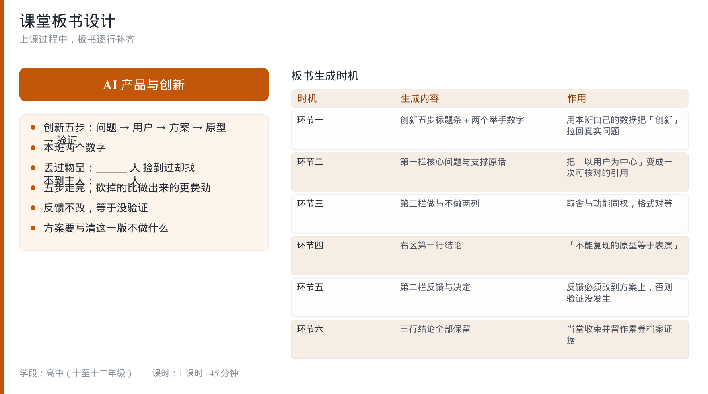
Task: Click the column header 生成内容
Action: pyautogui.click(x=420, y=98)
